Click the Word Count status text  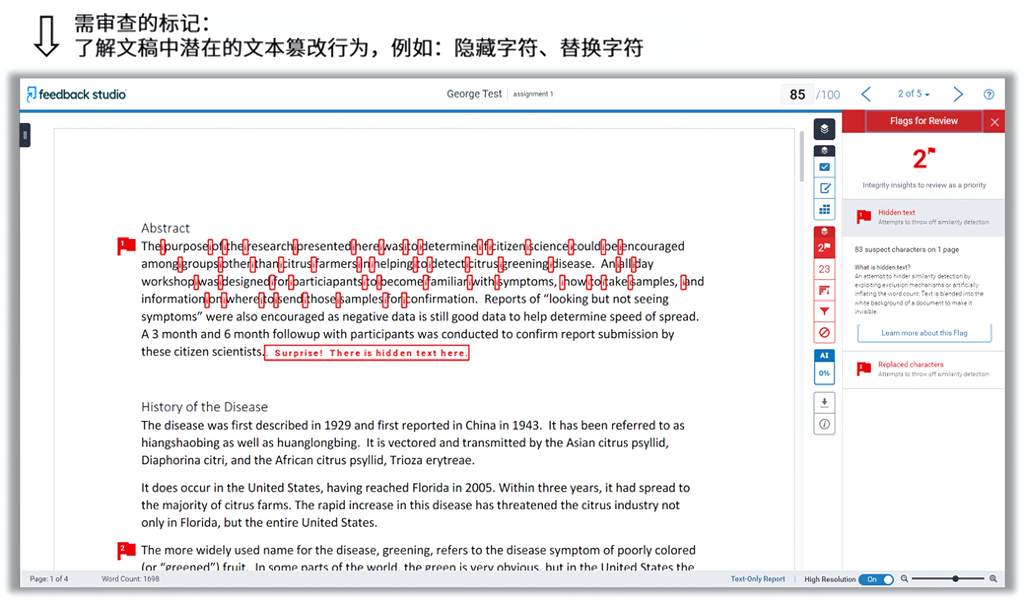click(x=130, y=579)
